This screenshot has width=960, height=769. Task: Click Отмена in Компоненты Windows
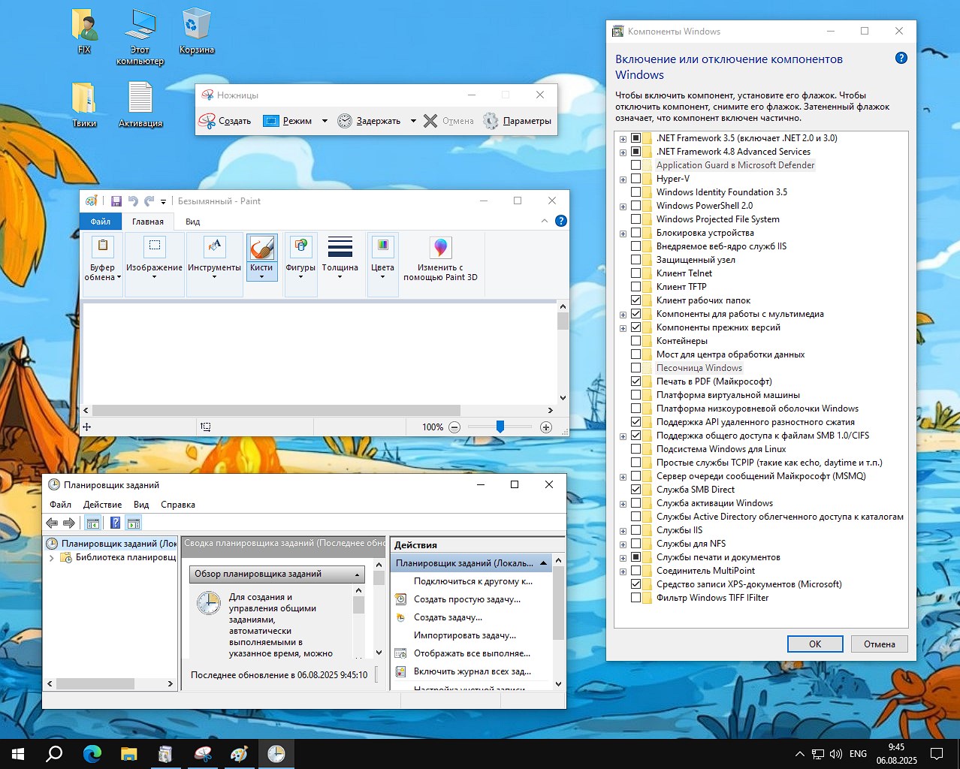pos(880,644)
